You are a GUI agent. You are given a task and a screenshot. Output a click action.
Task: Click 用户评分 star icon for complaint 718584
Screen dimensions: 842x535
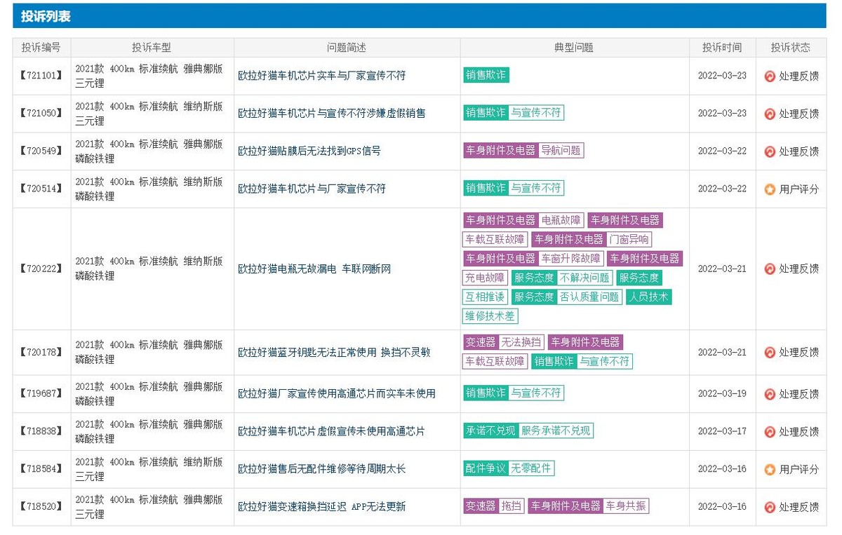click(x=770, y=469)
